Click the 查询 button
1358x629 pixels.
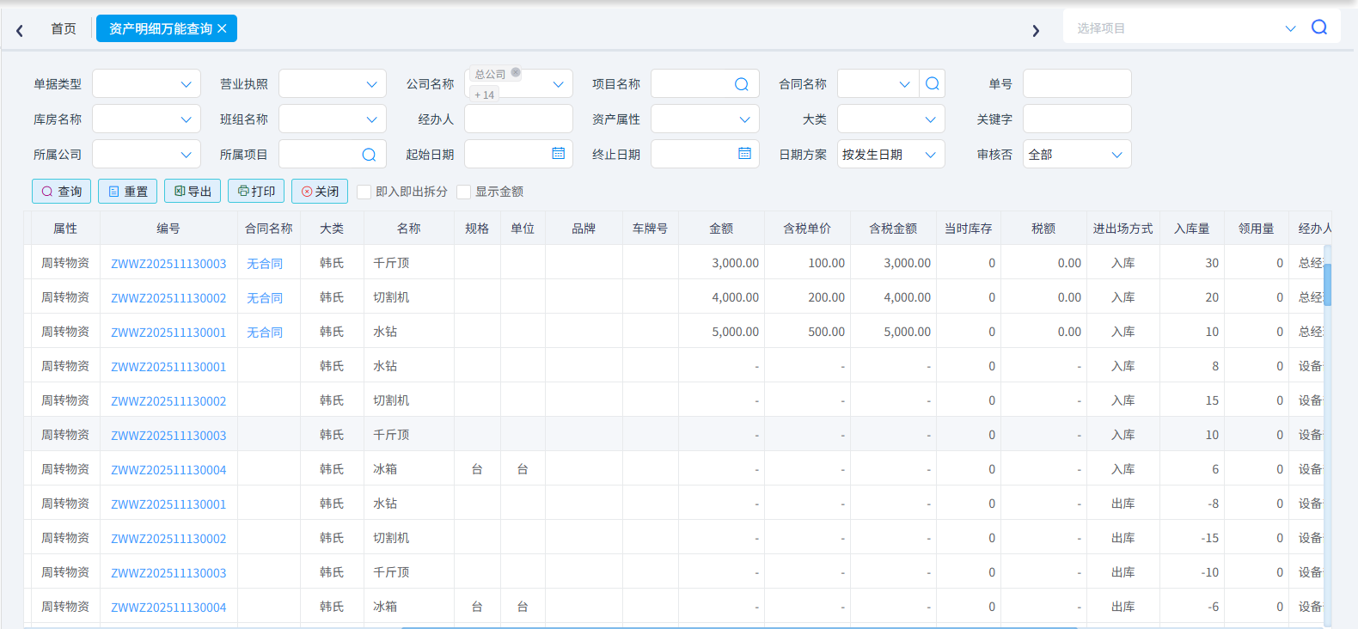point(61,192)
